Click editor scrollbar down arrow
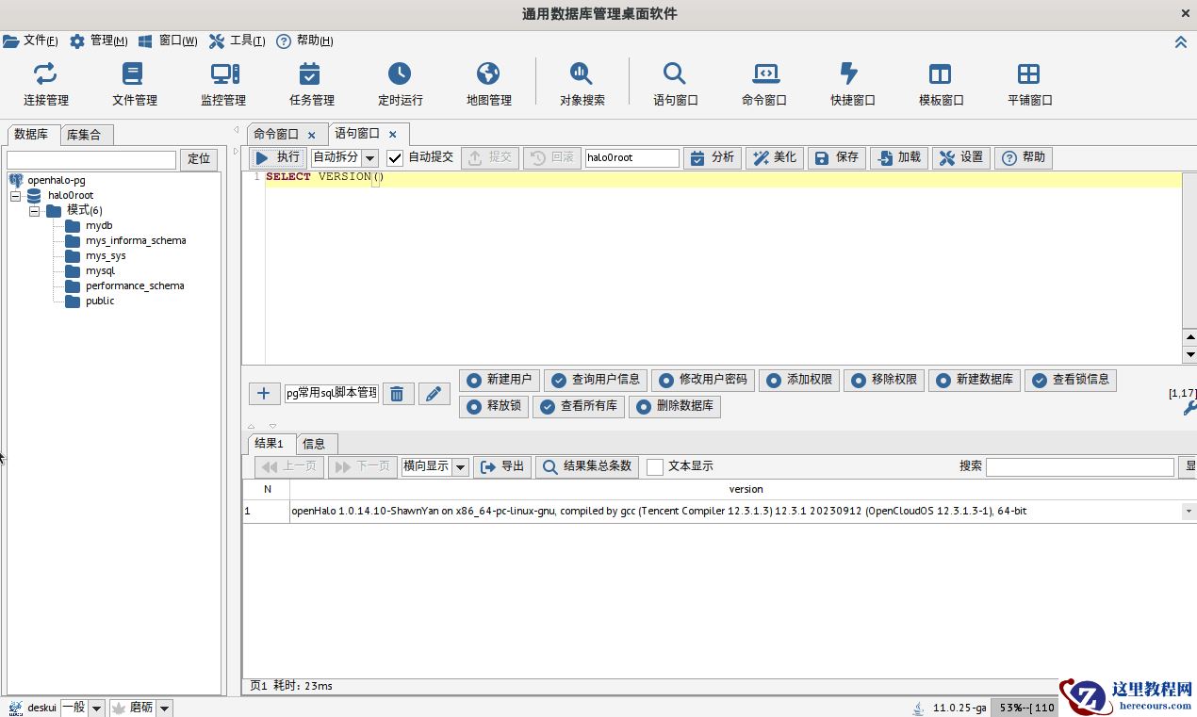The height and width of the screenshot is (717, 1197). (1189, 354)
